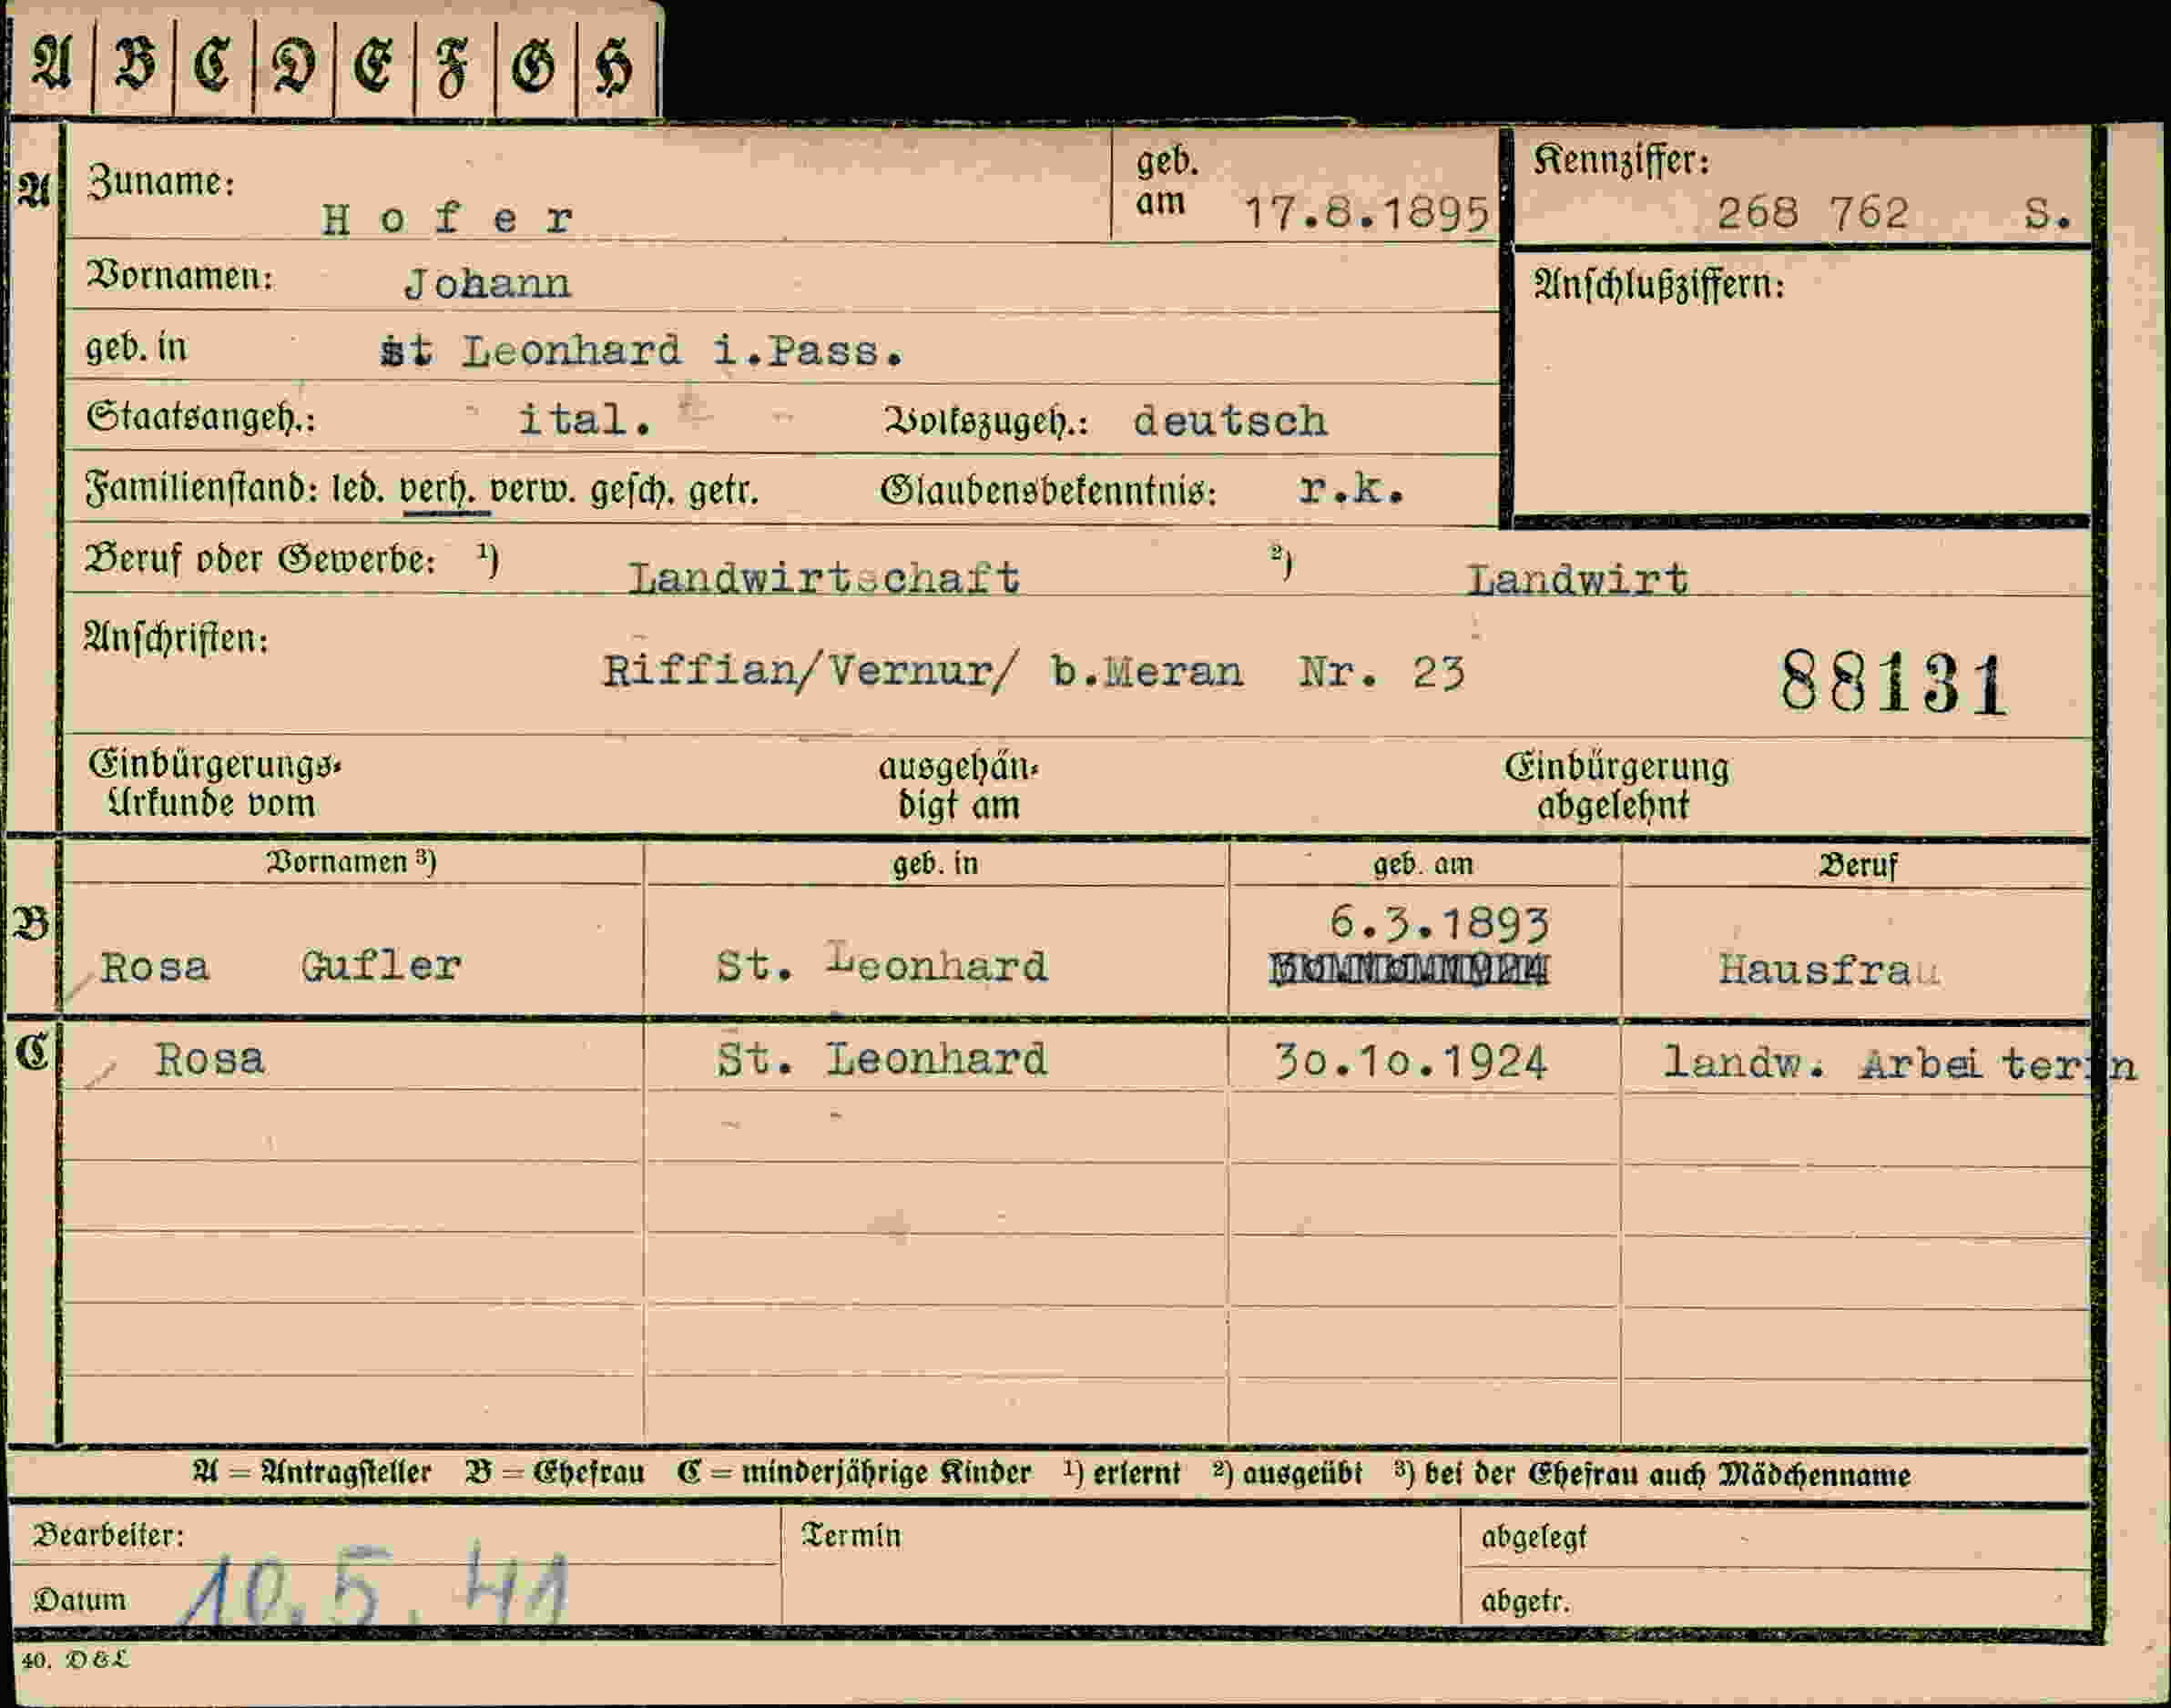Click the 'Beruf' column header
Image resolution: width=2171 pixels, height=1708 pixels.
pos(1857,865)
